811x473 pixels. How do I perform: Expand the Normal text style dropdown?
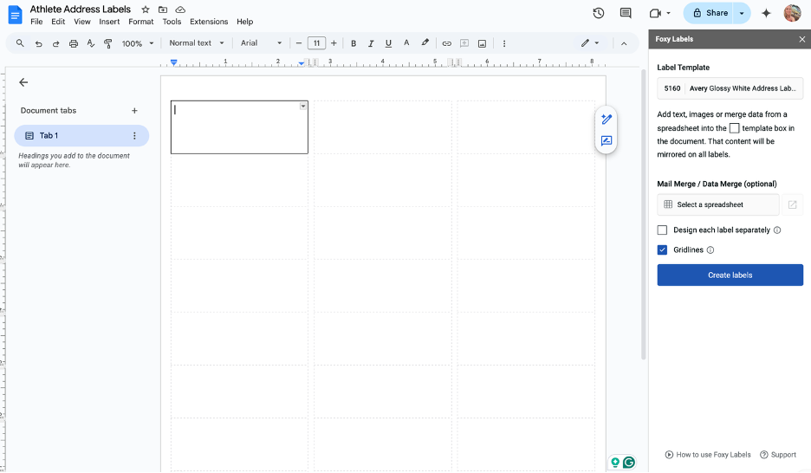pyautogui.click(x=197, y=43)
